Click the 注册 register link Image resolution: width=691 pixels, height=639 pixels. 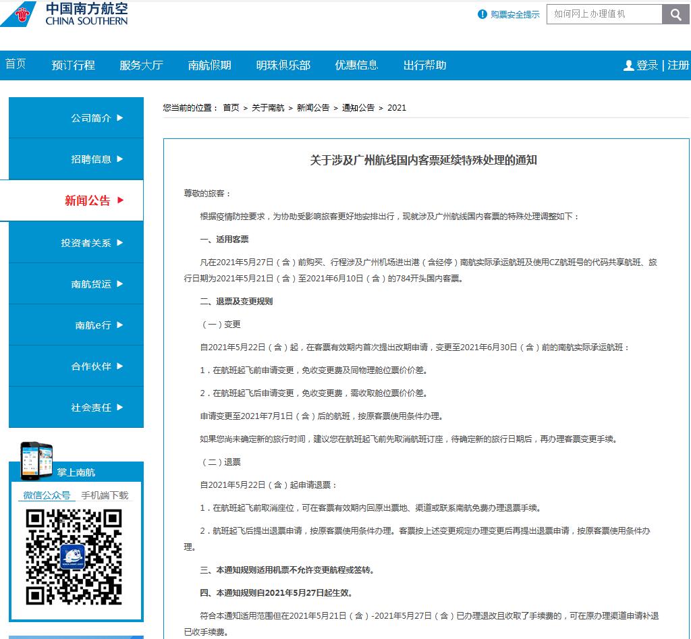[678, 65]
